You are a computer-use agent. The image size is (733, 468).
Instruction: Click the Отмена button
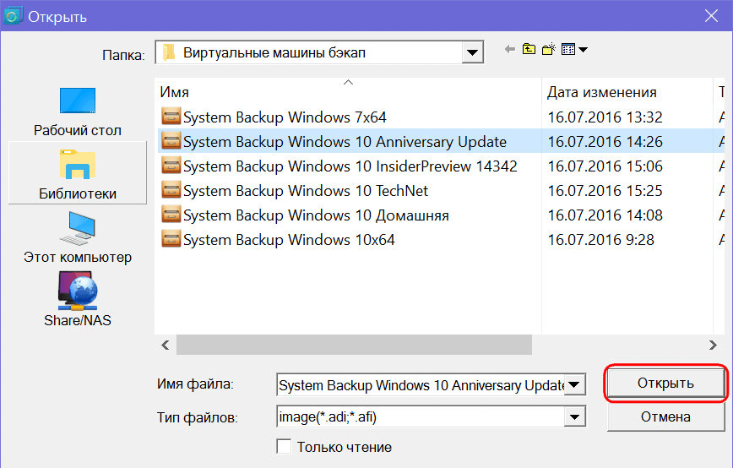(x=665, y=416)
